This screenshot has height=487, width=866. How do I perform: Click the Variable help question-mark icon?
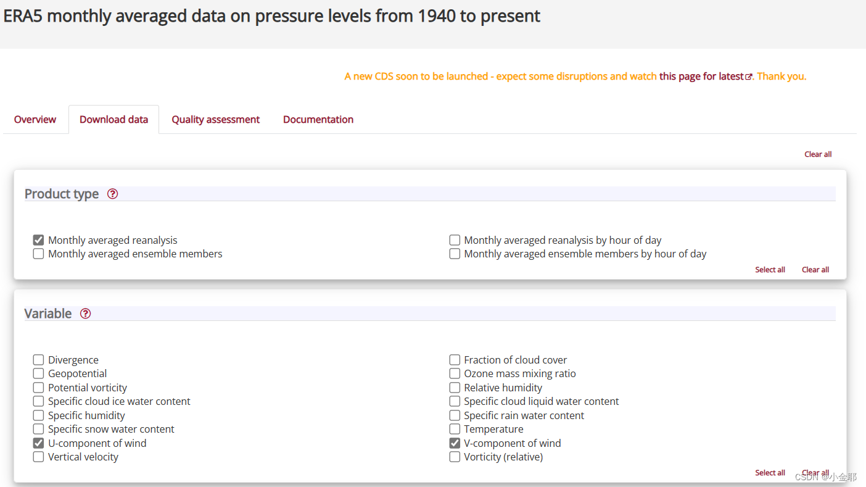86,314
